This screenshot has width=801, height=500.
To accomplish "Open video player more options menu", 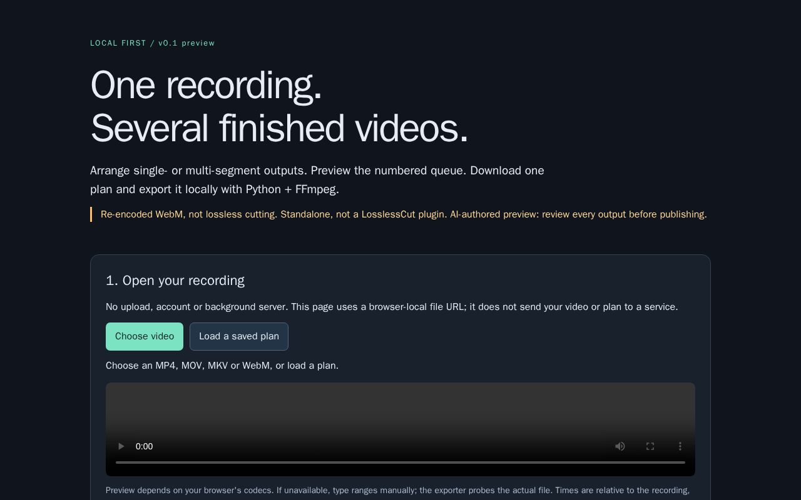I will [680, 446].
